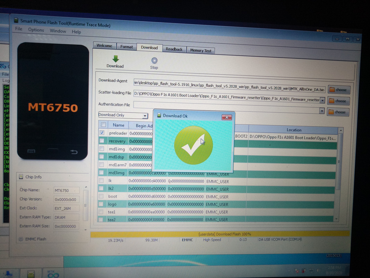Click the Download-Agent path field
370x278 pixels.
[x=229, y=86]
